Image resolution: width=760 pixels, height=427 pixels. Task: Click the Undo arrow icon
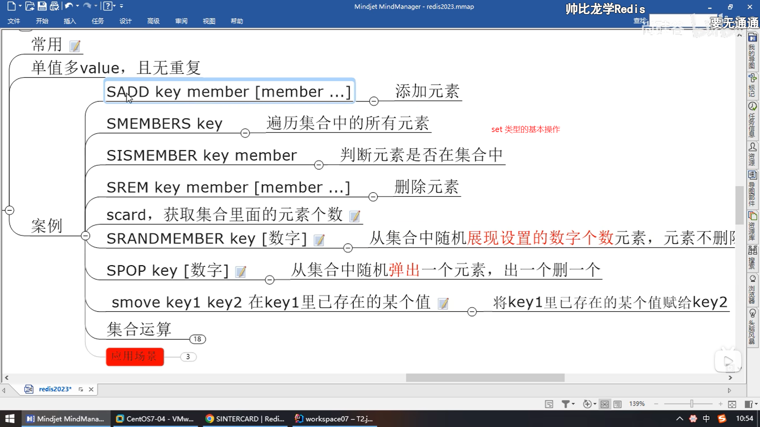[x=68, y=6]
